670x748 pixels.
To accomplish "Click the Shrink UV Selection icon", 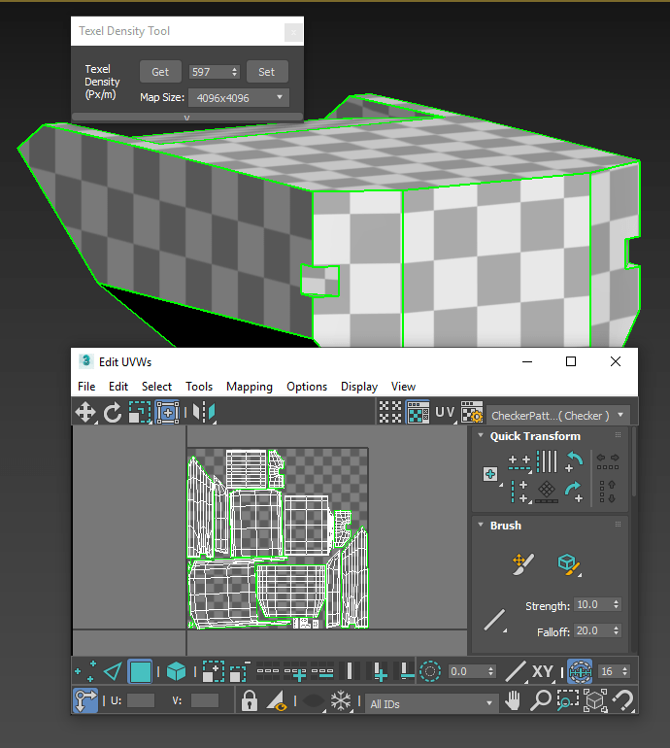I will point(240,671).
